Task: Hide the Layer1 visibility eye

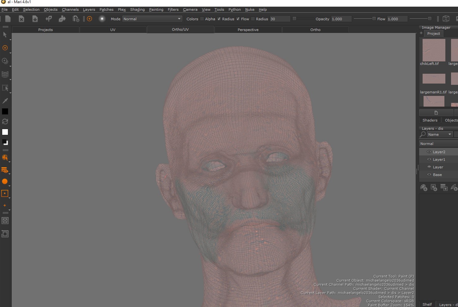Action: (429, 160)
